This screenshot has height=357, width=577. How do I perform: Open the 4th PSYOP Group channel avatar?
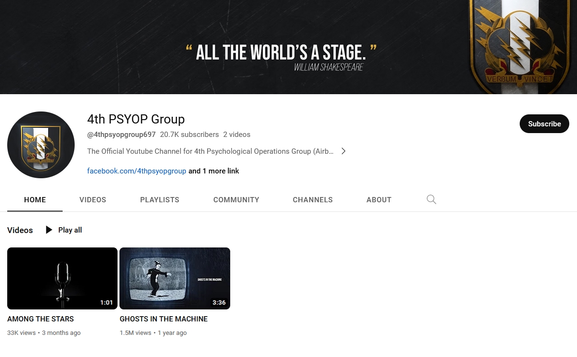tap(41, 145)
